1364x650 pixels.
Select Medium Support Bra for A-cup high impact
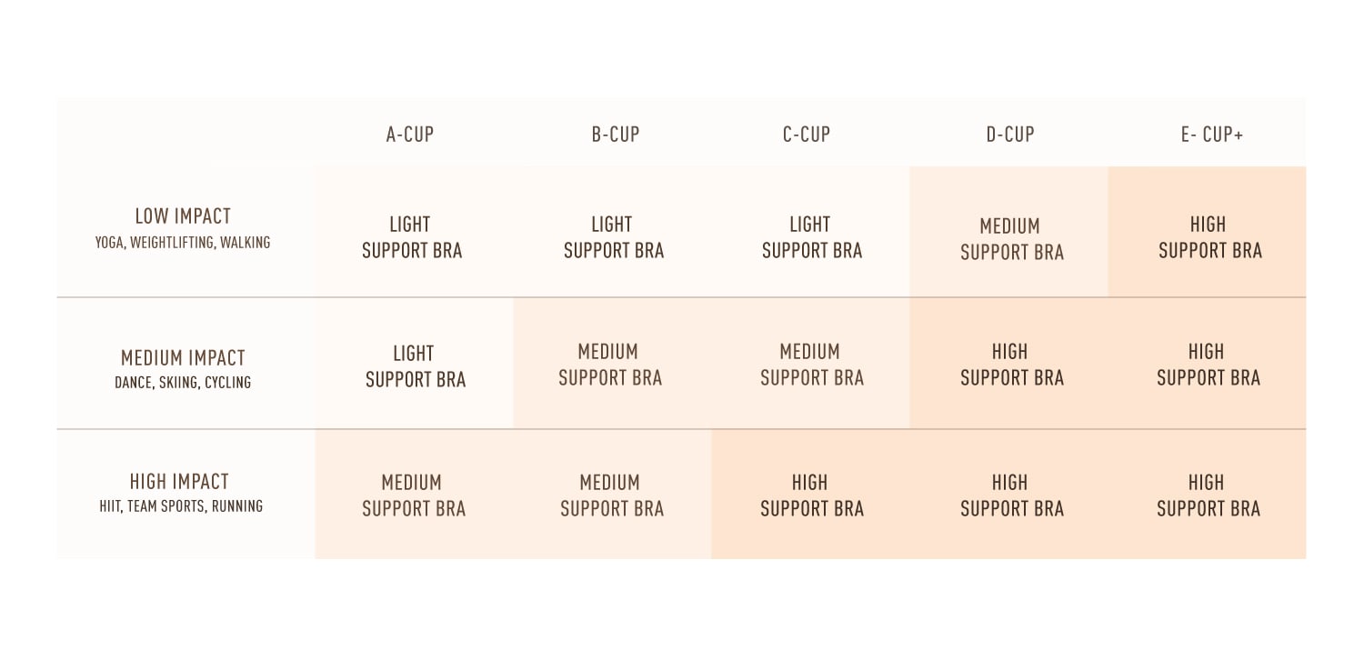(414, 495)
